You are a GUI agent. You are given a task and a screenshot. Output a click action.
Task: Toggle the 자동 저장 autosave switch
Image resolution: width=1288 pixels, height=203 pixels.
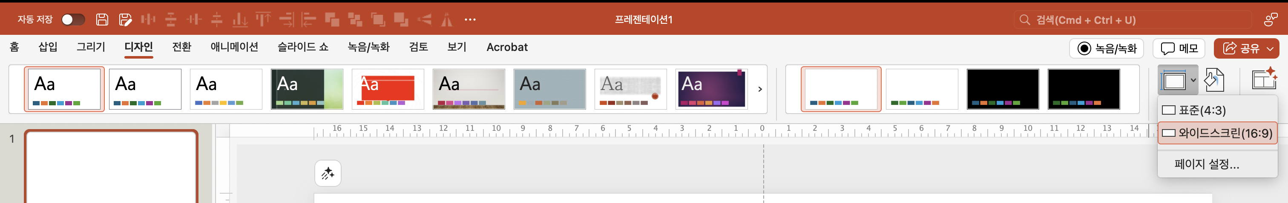[x=73, y=20]
